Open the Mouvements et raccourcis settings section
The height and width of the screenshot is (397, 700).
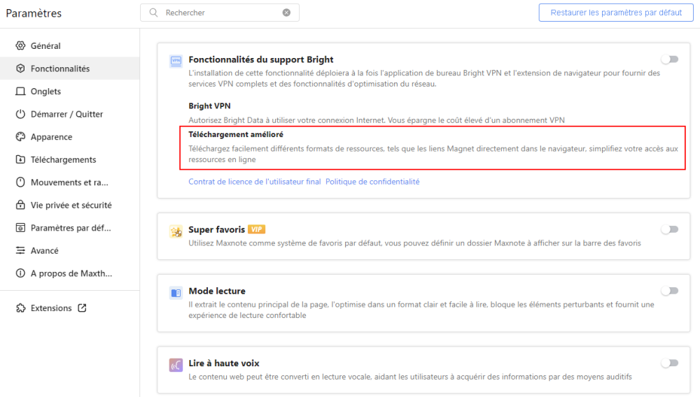point(69,182)
